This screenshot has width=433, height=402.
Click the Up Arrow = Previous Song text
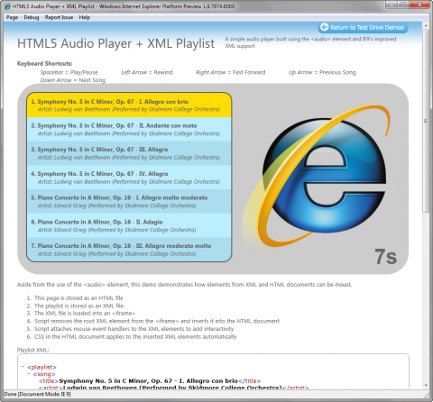(x=322, y=72)
